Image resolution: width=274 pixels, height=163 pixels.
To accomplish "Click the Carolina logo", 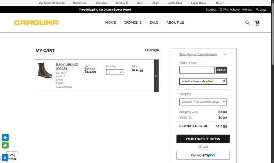I will (37, 23).
